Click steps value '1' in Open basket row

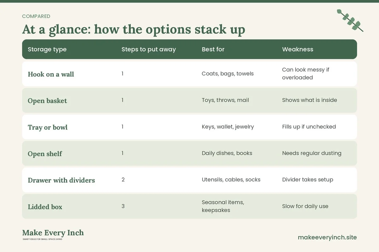click(123, 100)
